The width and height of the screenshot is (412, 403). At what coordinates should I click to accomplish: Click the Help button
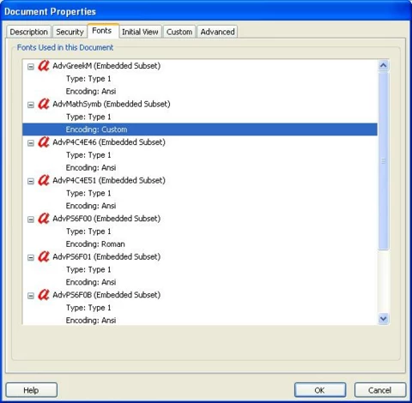31,390
